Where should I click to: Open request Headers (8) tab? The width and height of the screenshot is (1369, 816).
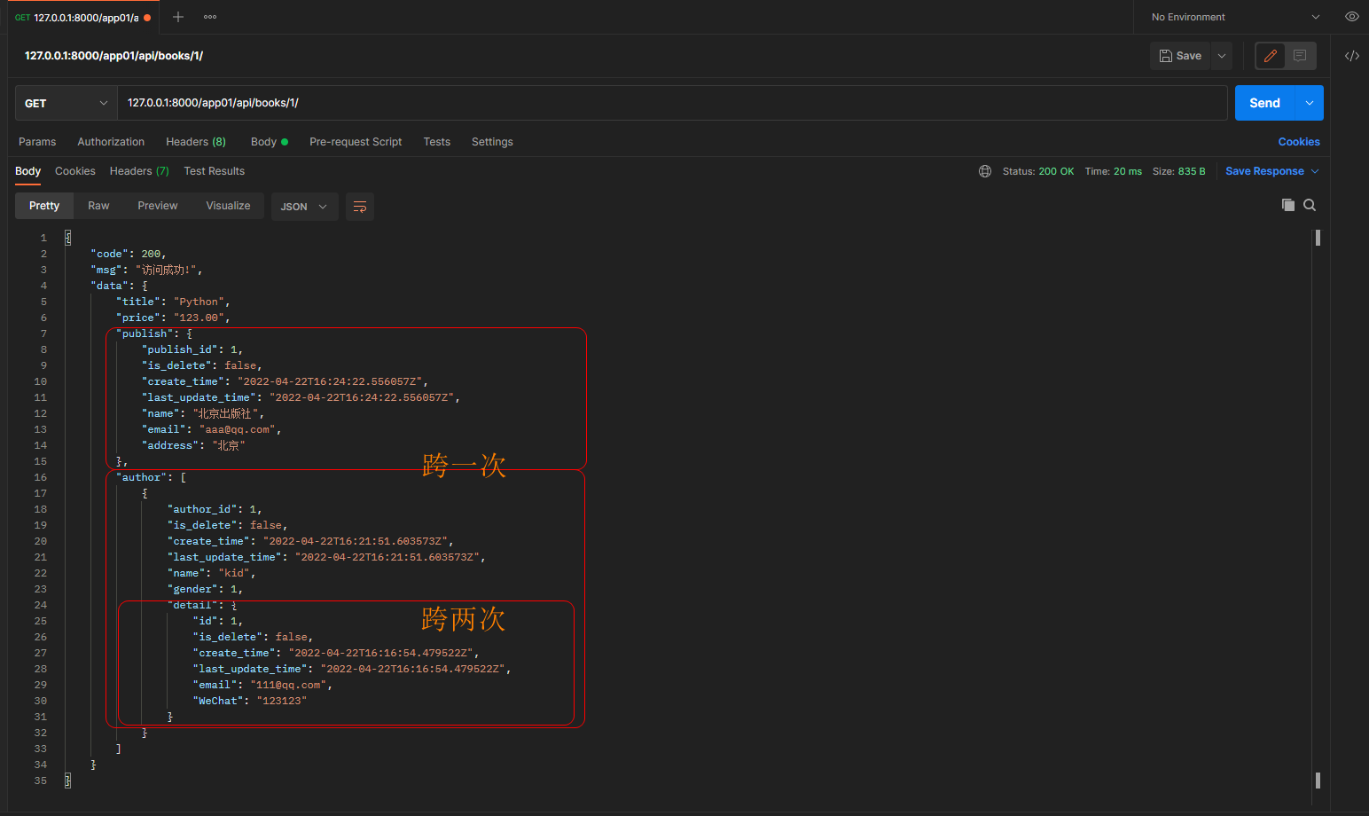(196, 142)
